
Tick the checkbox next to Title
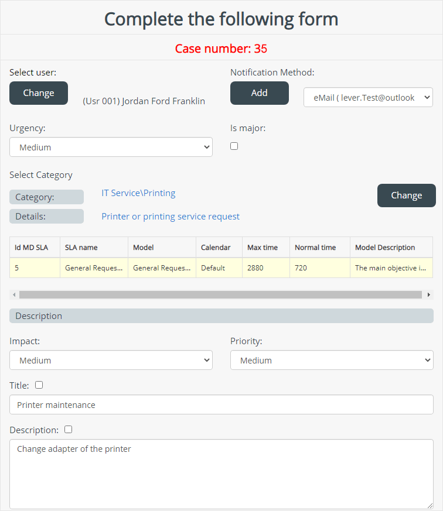coord(39,385)
